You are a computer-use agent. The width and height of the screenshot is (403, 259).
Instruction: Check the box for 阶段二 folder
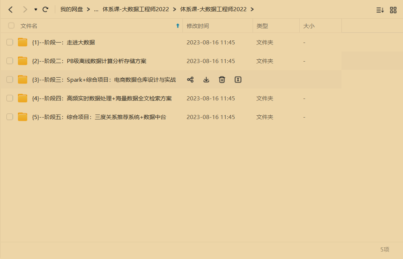pos(10,61)
